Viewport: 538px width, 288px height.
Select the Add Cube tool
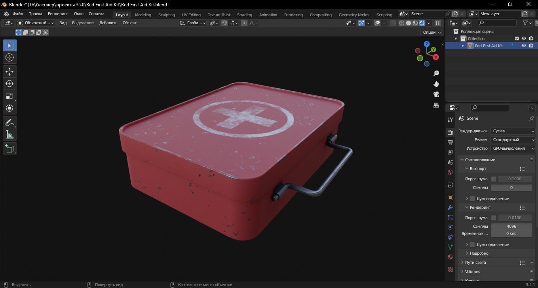pos(10,149)
